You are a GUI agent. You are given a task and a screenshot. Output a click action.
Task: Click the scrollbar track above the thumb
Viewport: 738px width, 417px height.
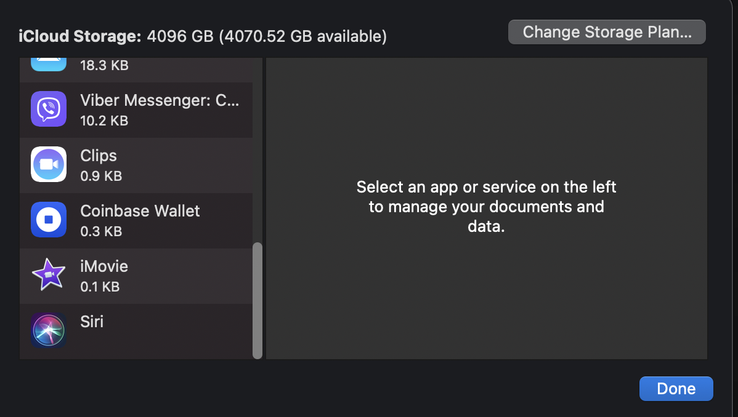tap(257, 151)
